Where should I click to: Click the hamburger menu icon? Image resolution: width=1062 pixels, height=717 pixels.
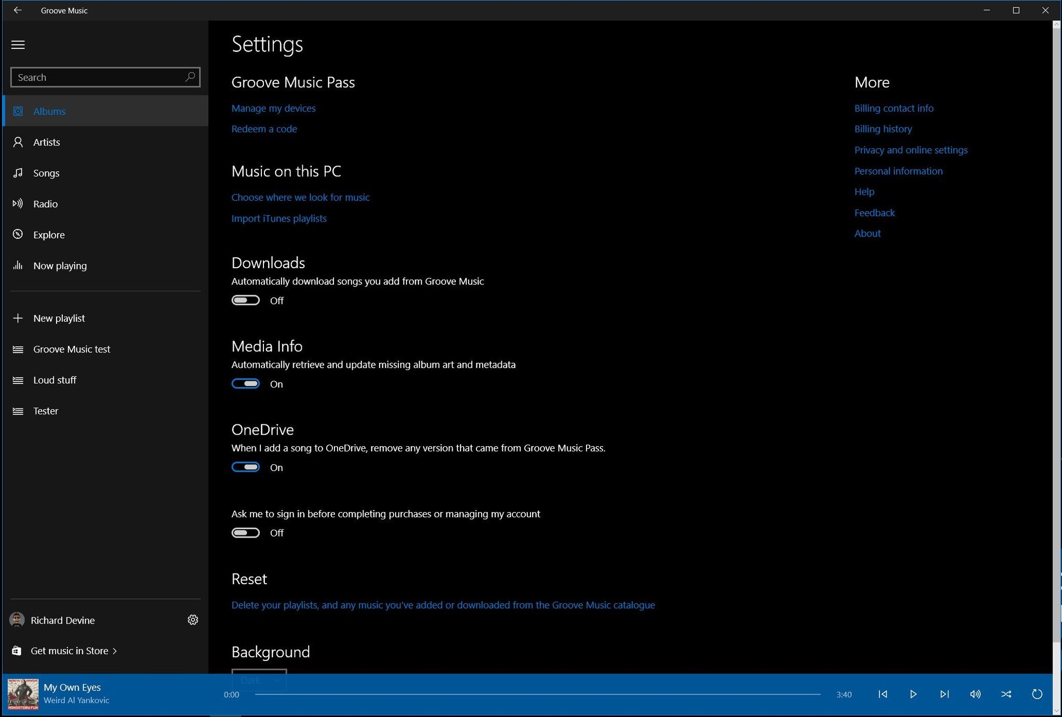coord(18,45)
